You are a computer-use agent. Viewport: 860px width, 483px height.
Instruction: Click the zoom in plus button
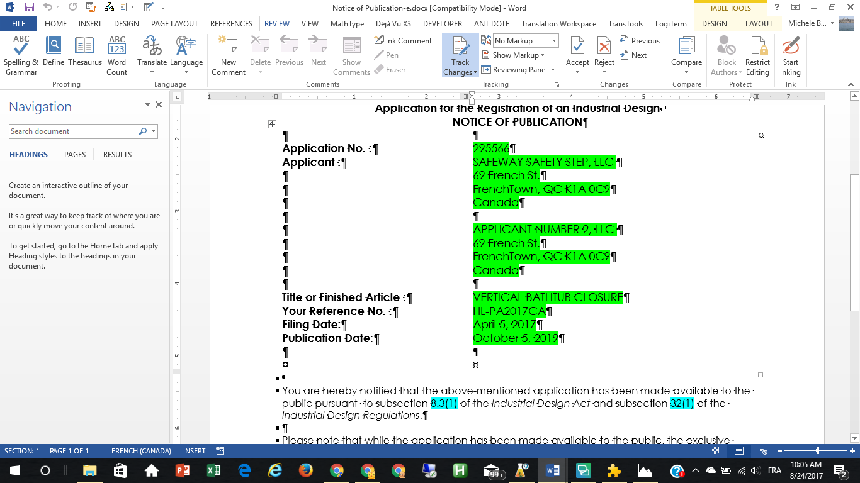pyautogui.click(x=851, y=451)
